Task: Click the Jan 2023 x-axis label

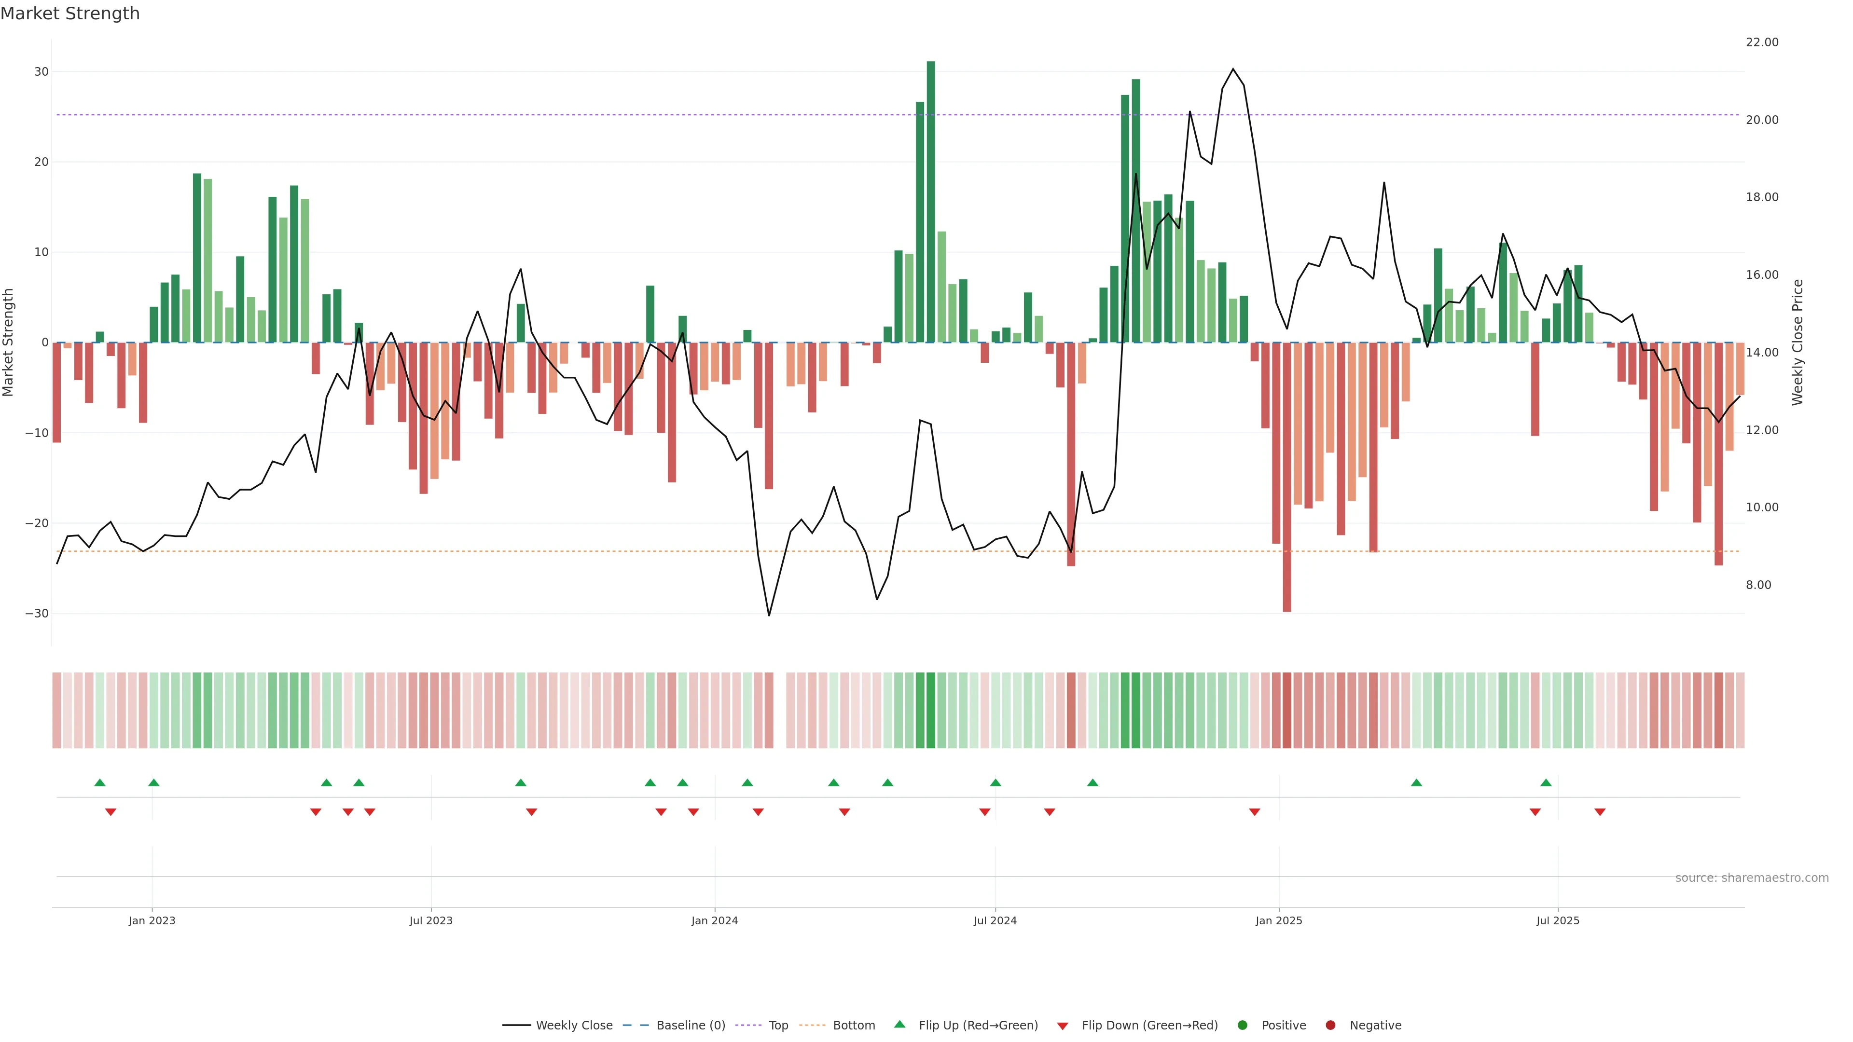Action: pyautogui.click(x=152, y=920)
